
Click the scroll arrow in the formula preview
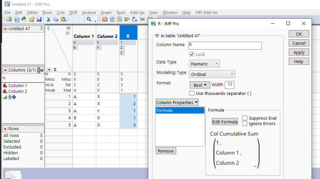[255, 166]
